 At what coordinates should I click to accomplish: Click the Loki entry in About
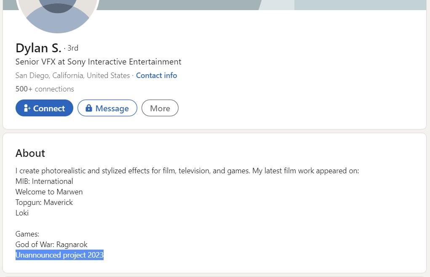(22, 213)
